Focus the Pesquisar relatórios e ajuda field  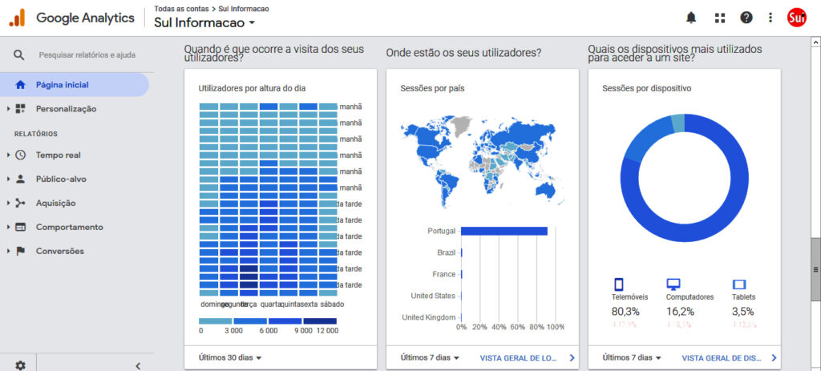click(87, 54)
